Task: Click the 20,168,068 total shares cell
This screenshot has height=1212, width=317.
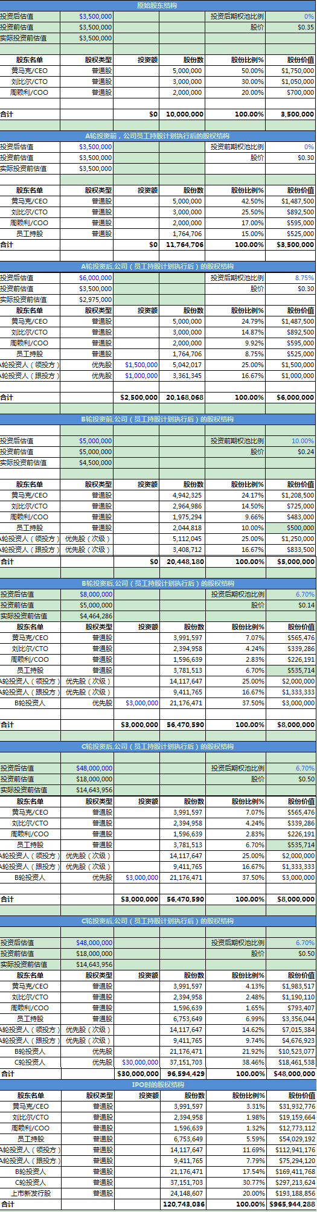Action: [x=182, y=397]
